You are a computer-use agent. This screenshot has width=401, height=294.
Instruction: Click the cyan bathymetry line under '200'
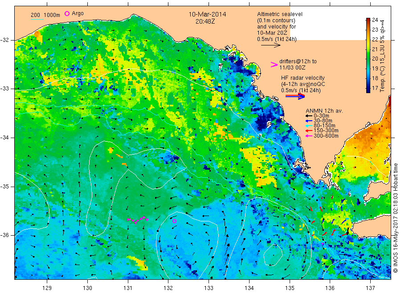point(37,19)
